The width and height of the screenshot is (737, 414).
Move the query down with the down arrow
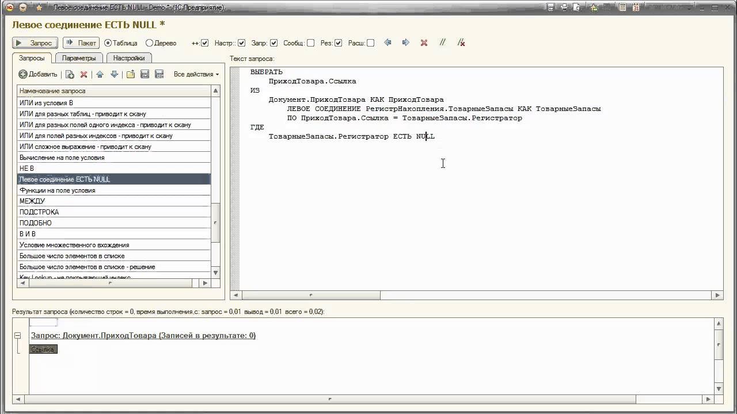point(114,74)
